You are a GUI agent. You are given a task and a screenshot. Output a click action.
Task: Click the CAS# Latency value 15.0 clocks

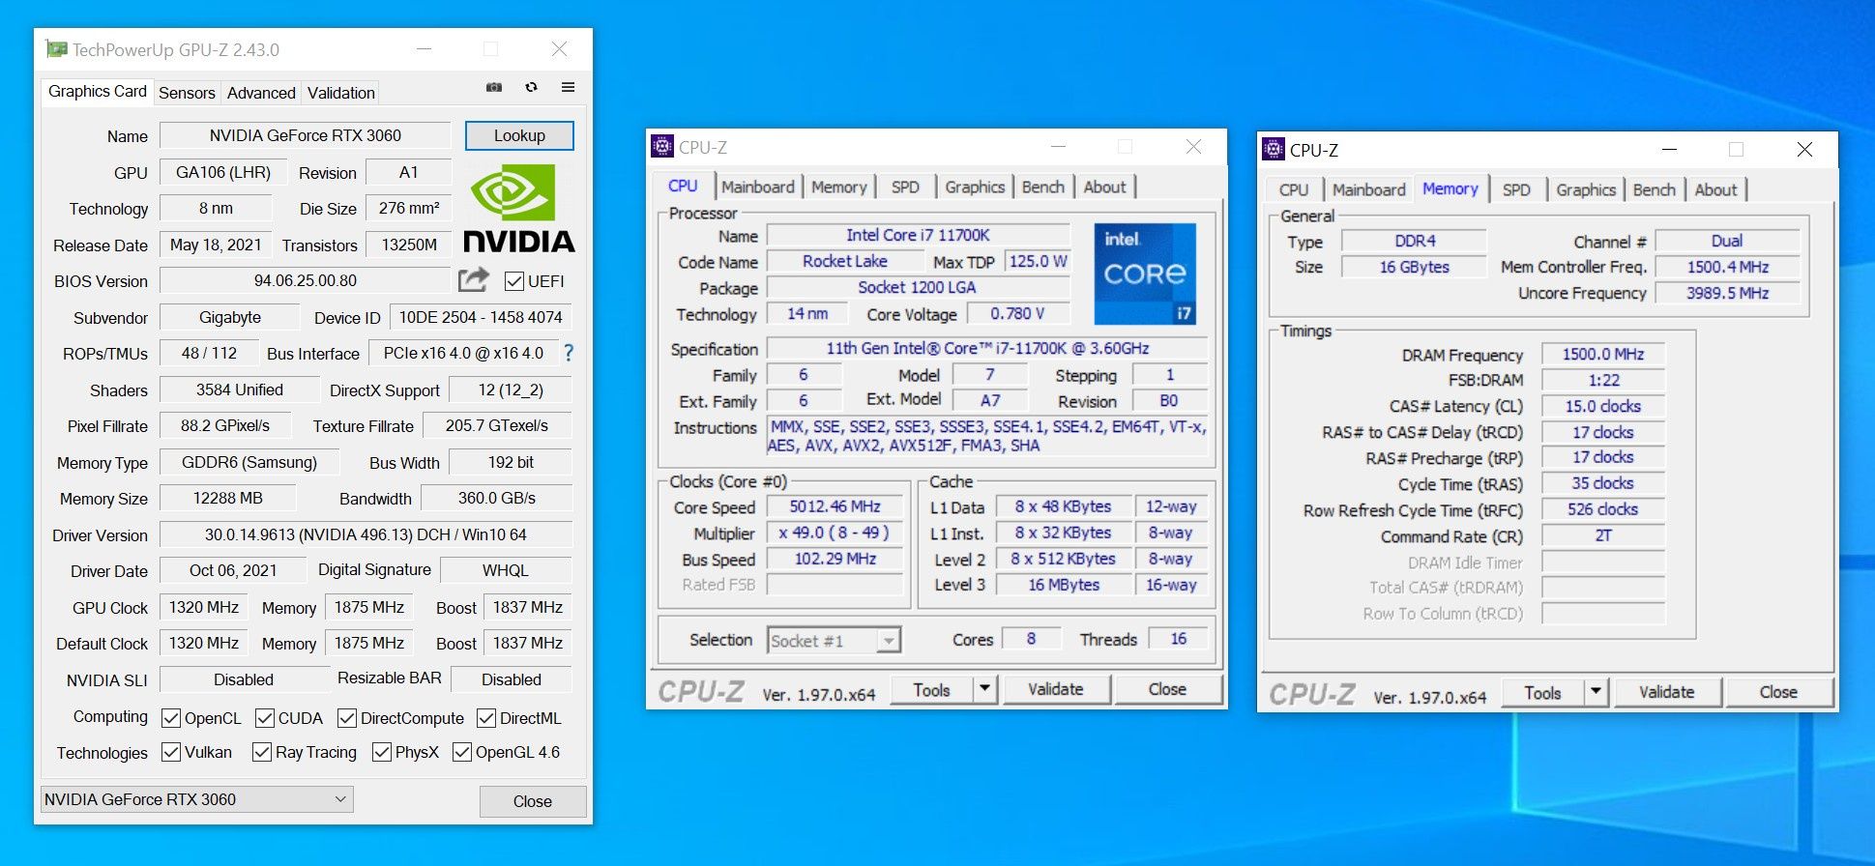tap(1602, 406)
